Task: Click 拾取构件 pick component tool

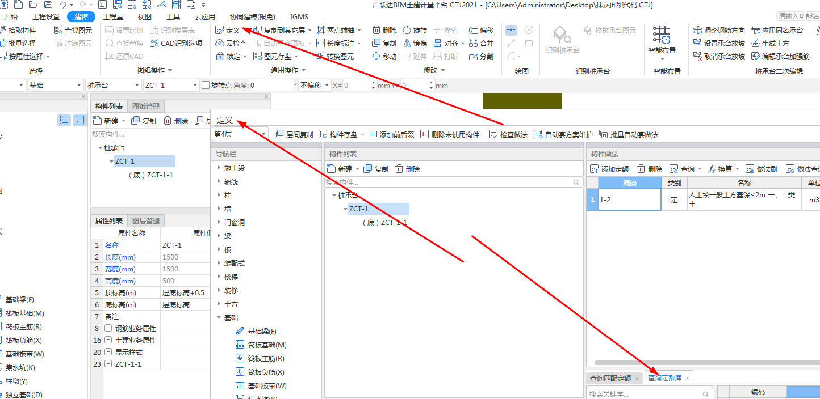Action: [18, 30]
